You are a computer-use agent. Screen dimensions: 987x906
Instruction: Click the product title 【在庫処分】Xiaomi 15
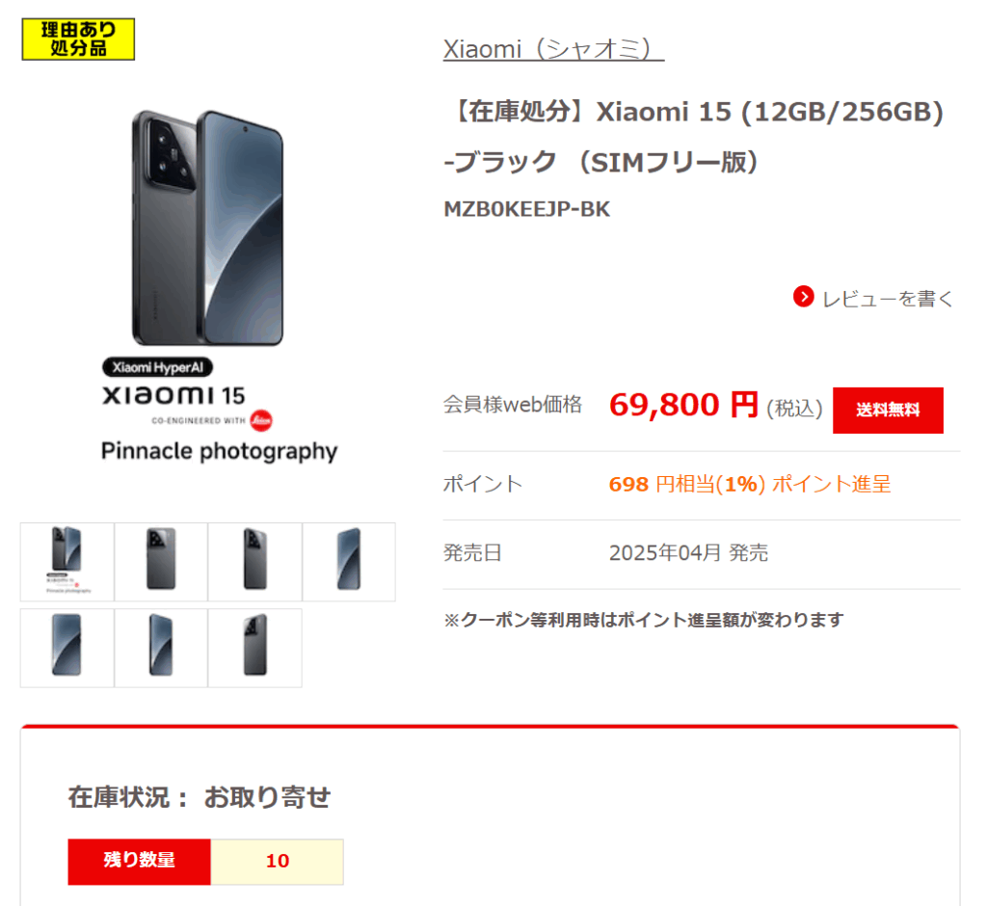[x=694, y=137]
